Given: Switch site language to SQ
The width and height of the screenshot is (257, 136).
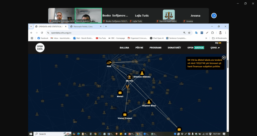Looking at the screenshot, I should point(216,43).
